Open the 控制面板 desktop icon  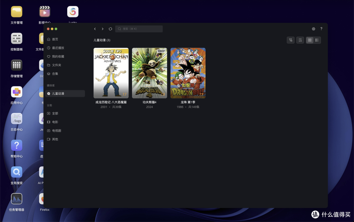(16, 39)
